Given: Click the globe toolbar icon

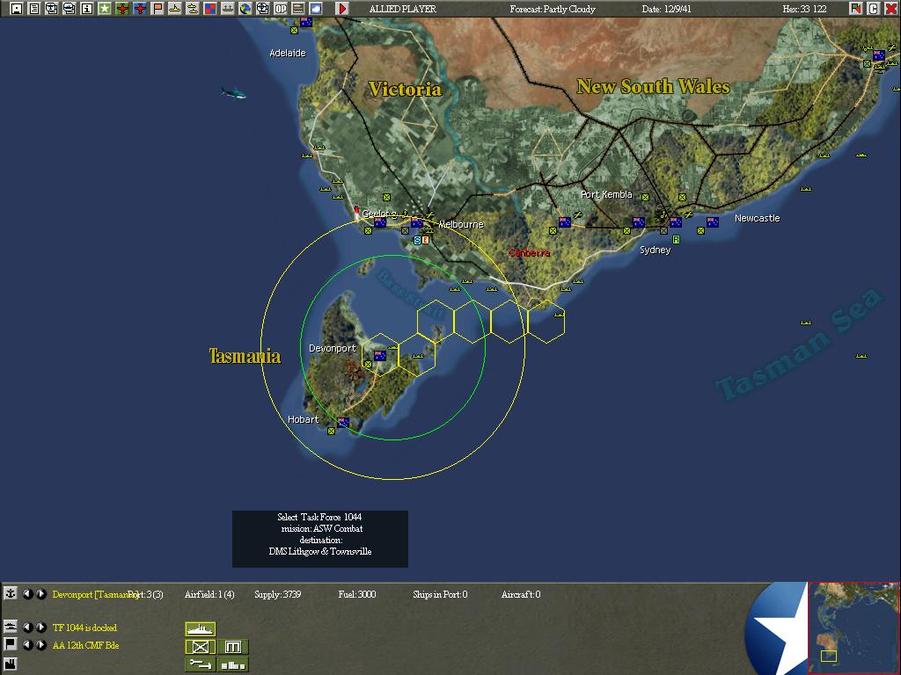Looking at the screenshot, I should (x=245, y=9).
